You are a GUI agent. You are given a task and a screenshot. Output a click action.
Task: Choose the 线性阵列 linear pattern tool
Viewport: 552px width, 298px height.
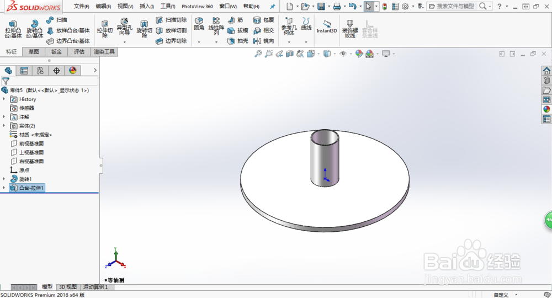click(x=216, y=26)
